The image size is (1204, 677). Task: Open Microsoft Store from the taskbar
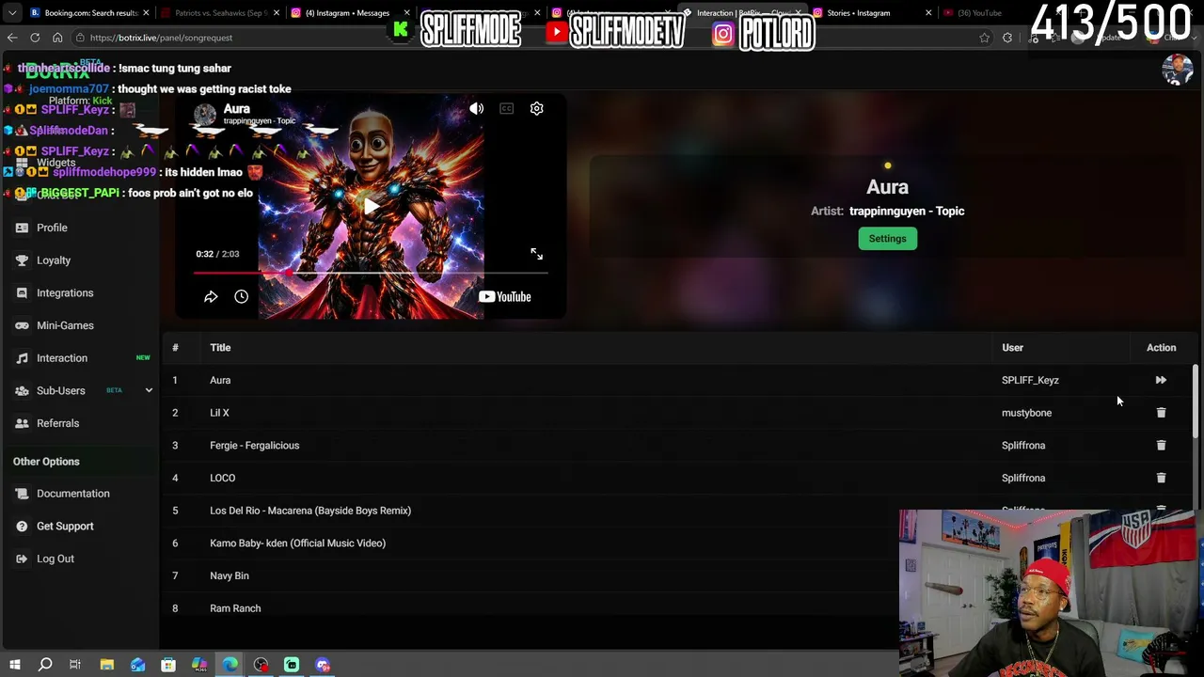168,666
